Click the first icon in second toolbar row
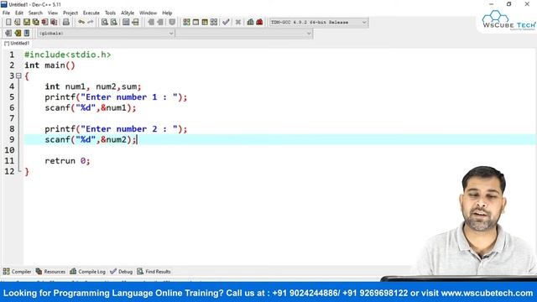The width and height of the screenshot is (537, 302). (x=8, y=34)
